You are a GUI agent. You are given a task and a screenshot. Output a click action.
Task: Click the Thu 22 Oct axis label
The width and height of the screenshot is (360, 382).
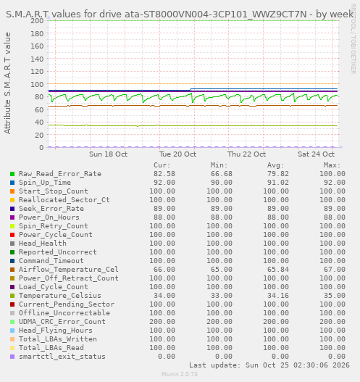[246, 154]
